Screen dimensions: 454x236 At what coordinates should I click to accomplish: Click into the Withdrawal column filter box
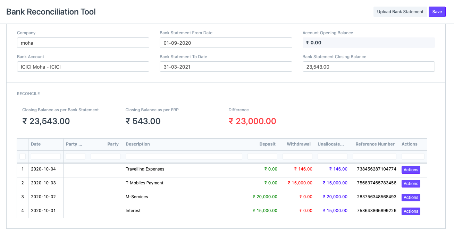[x=297, y=156]
